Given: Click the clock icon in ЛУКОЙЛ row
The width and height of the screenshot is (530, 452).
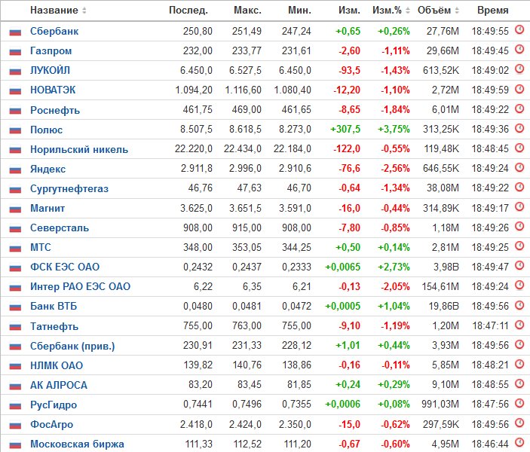Looking at the screenshot, I should (x=519, y=69).
